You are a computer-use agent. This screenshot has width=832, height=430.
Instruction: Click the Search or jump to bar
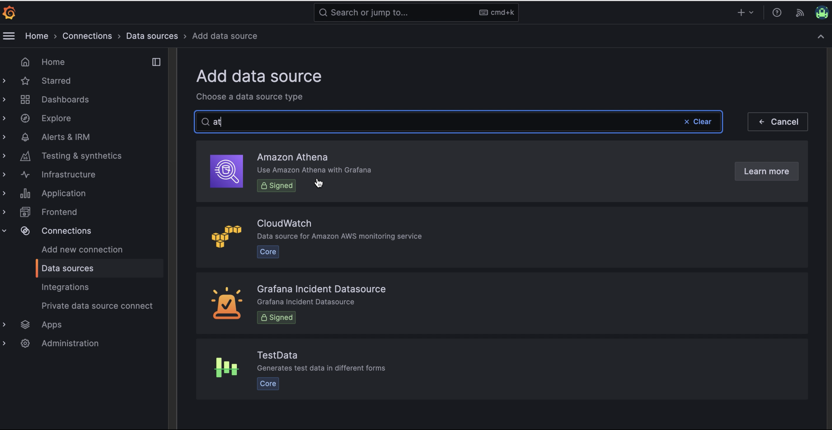(x=416, y=12)
